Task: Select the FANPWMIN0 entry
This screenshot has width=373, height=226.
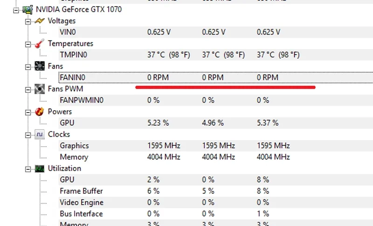Action: (82, 100)
